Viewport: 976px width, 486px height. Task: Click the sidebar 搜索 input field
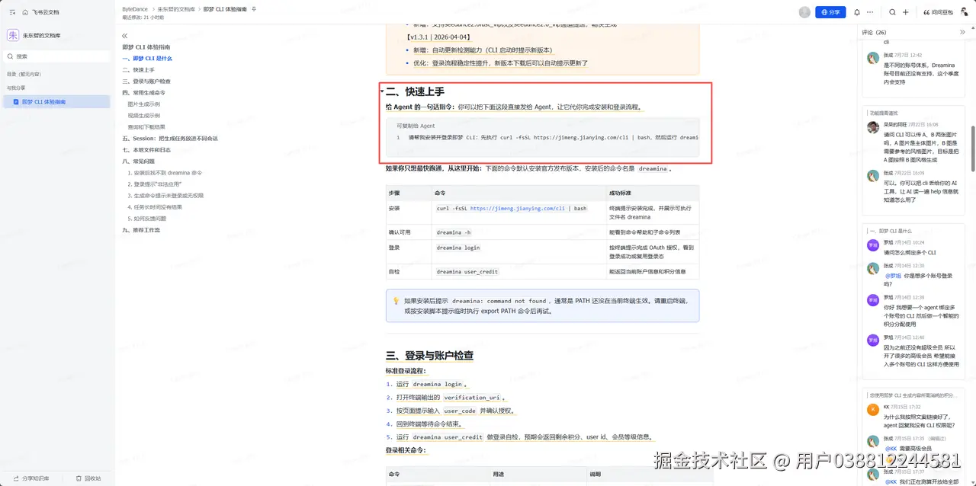[56, 56]
